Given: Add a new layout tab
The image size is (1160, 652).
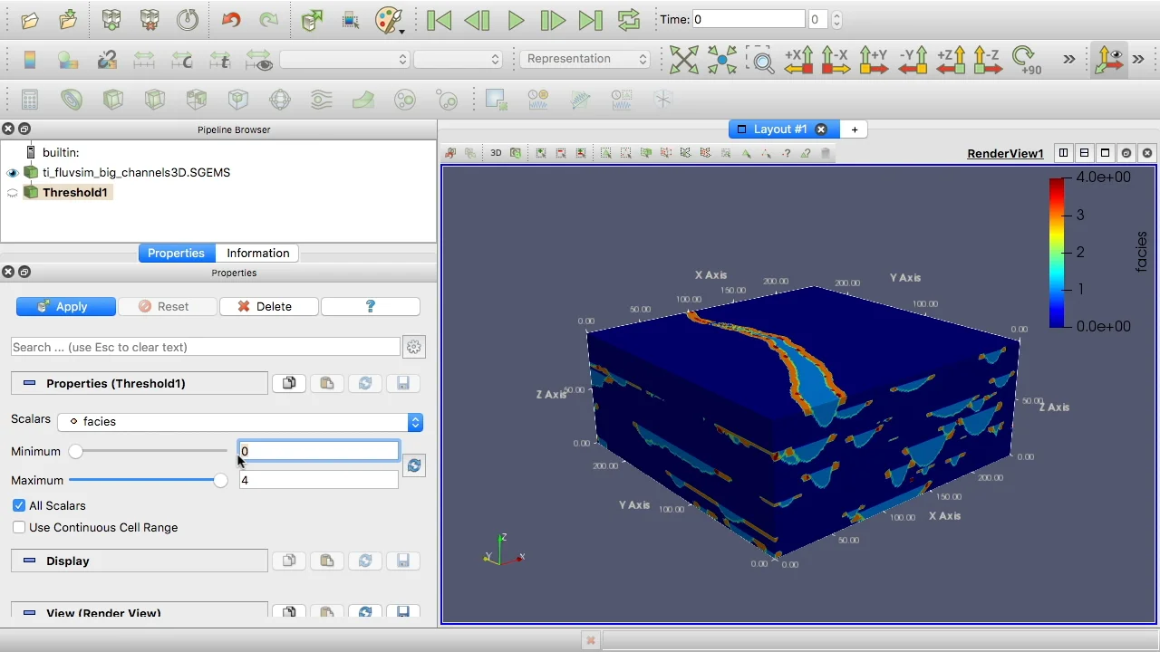Looking at the screenshot, I should pyautogui.click(x=855, y=129).
